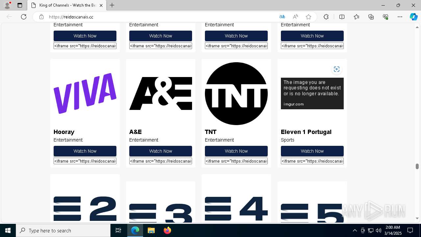
Task: Click the scrollbar down arrow
Action: 417,218
